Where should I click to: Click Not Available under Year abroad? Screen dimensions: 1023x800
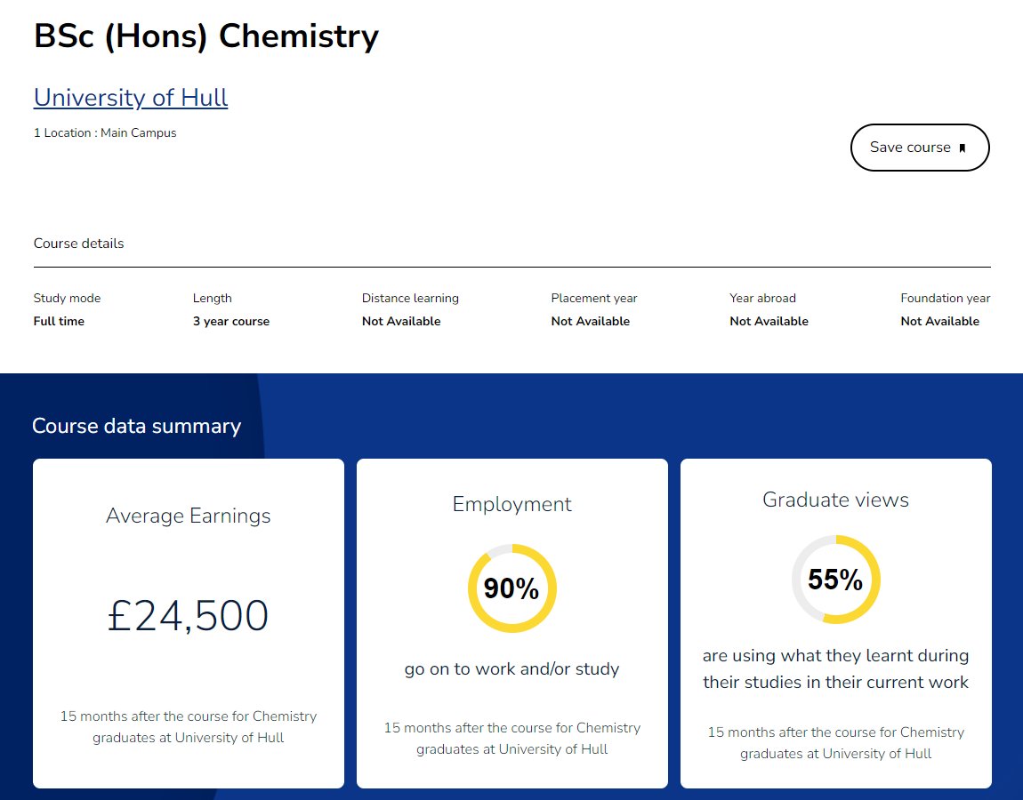pyautogui.click(x=769, y=321)
